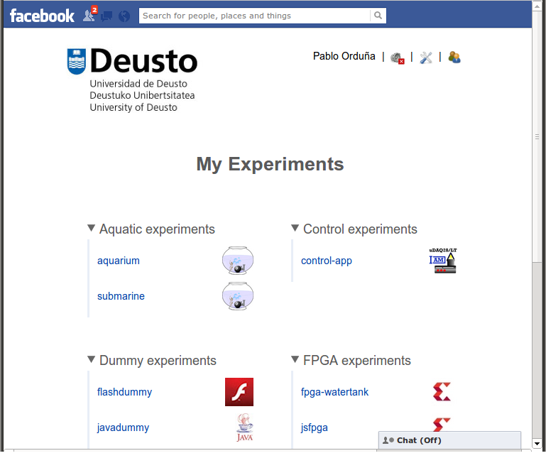
Task: Click the muted speaker sound icon
Action: point(397,58)
